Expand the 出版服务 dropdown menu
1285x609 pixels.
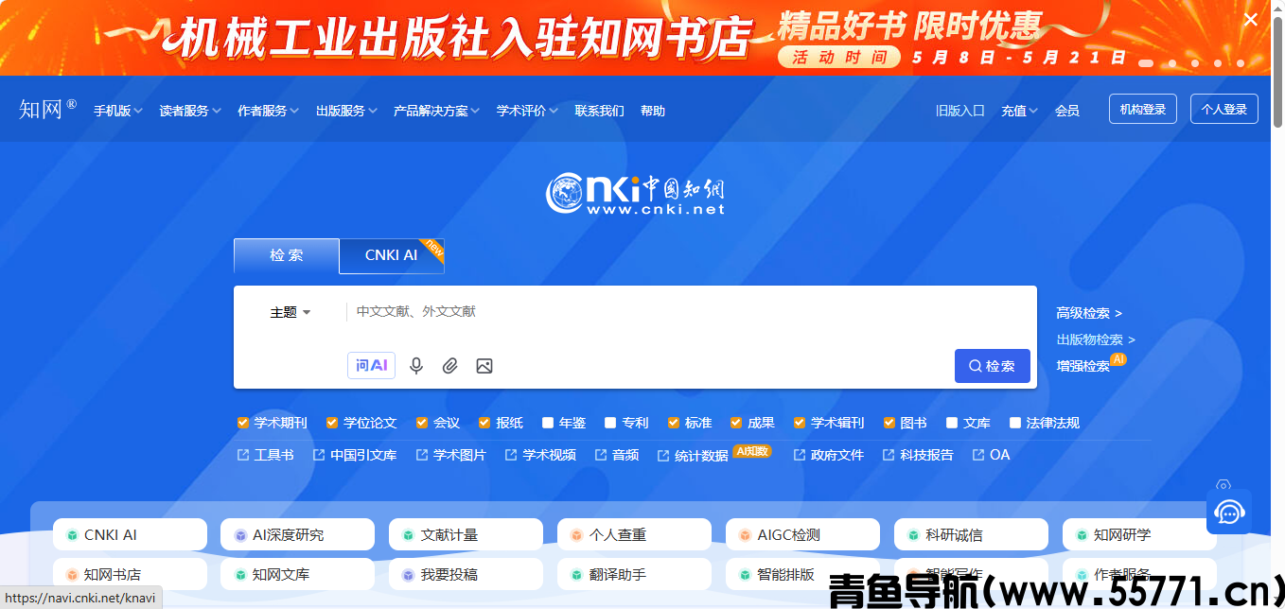pyautogui.click(x=347, y=111)
